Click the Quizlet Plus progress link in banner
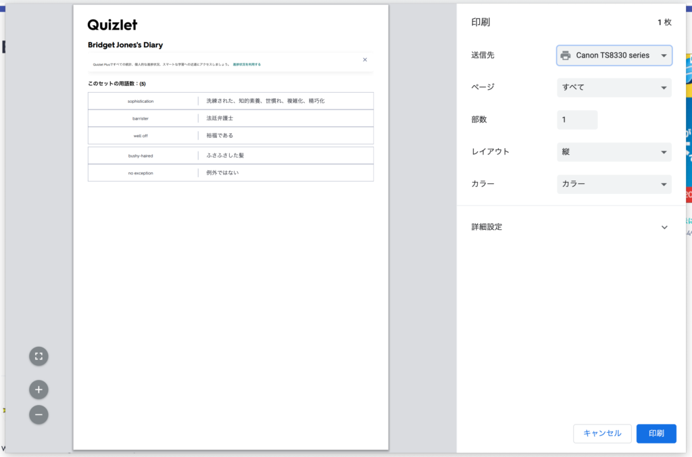The image size is (692, 457). (x=247, y=64)
